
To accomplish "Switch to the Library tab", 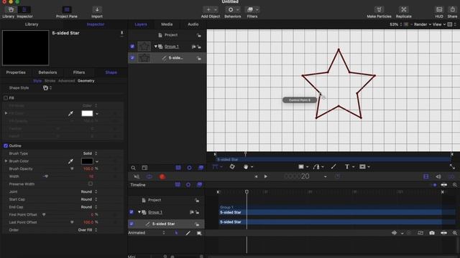I will [x=32, y=24].
